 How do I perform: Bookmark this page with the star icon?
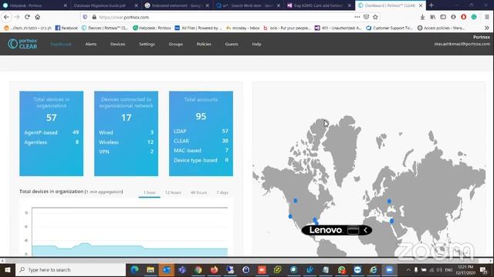tap(375, 17)
